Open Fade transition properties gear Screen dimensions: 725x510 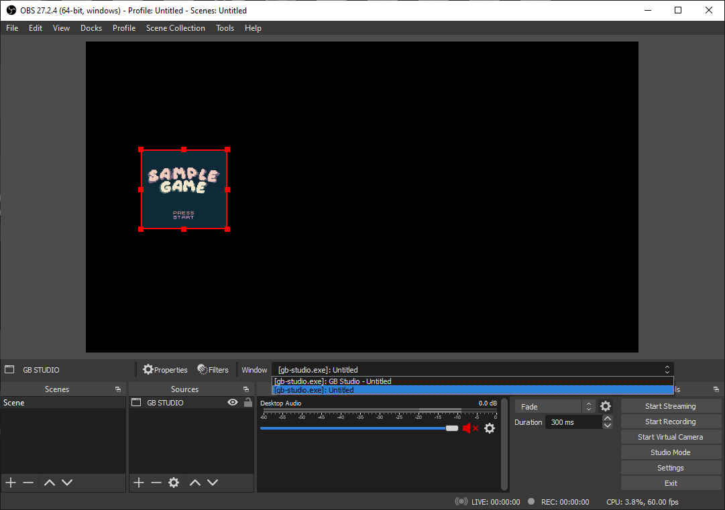tap(606, 406)
